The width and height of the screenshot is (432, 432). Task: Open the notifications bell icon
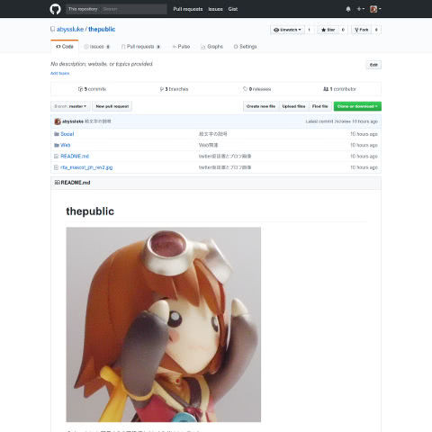tap(348, 9)
